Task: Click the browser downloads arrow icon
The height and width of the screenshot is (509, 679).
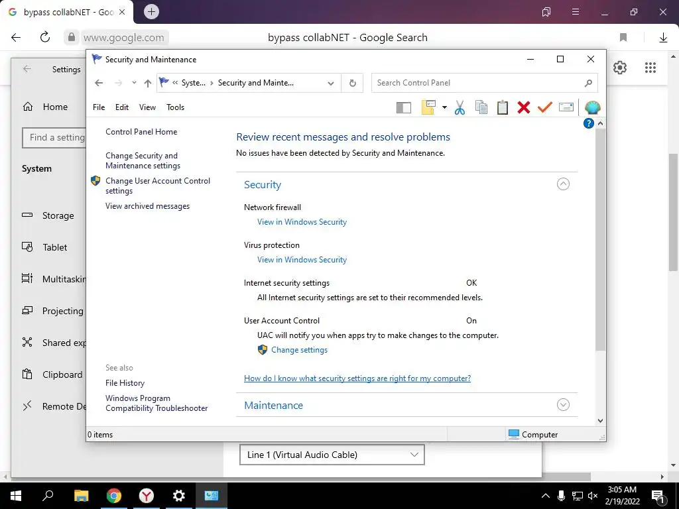Action: pyautogui.click(x=663, y=38)
